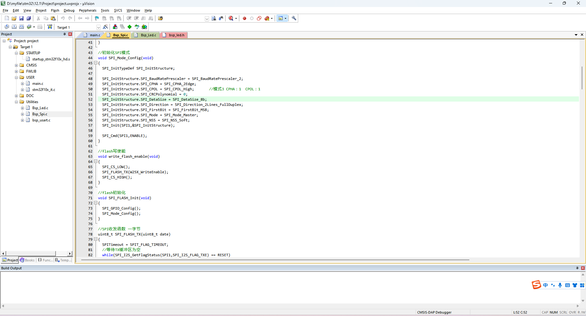
Task: Open a file with the folder icon
Action: pyautogui.click(x=14, y=18)
